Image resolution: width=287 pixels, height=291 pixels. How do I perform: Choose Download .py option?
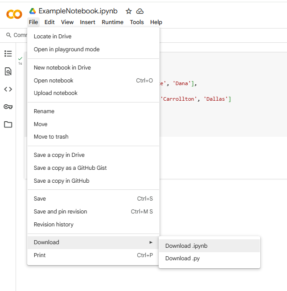(x=182, y=258)
